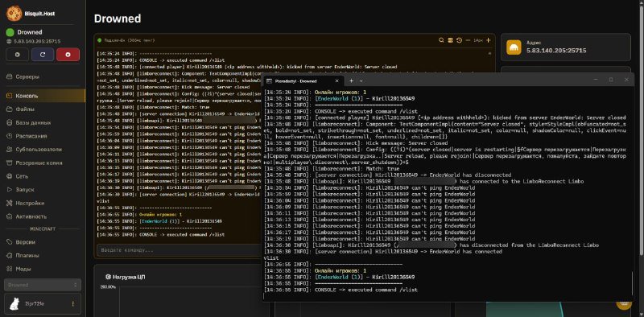Click the Bisquit.Host cookie logo

click(14, 14)
